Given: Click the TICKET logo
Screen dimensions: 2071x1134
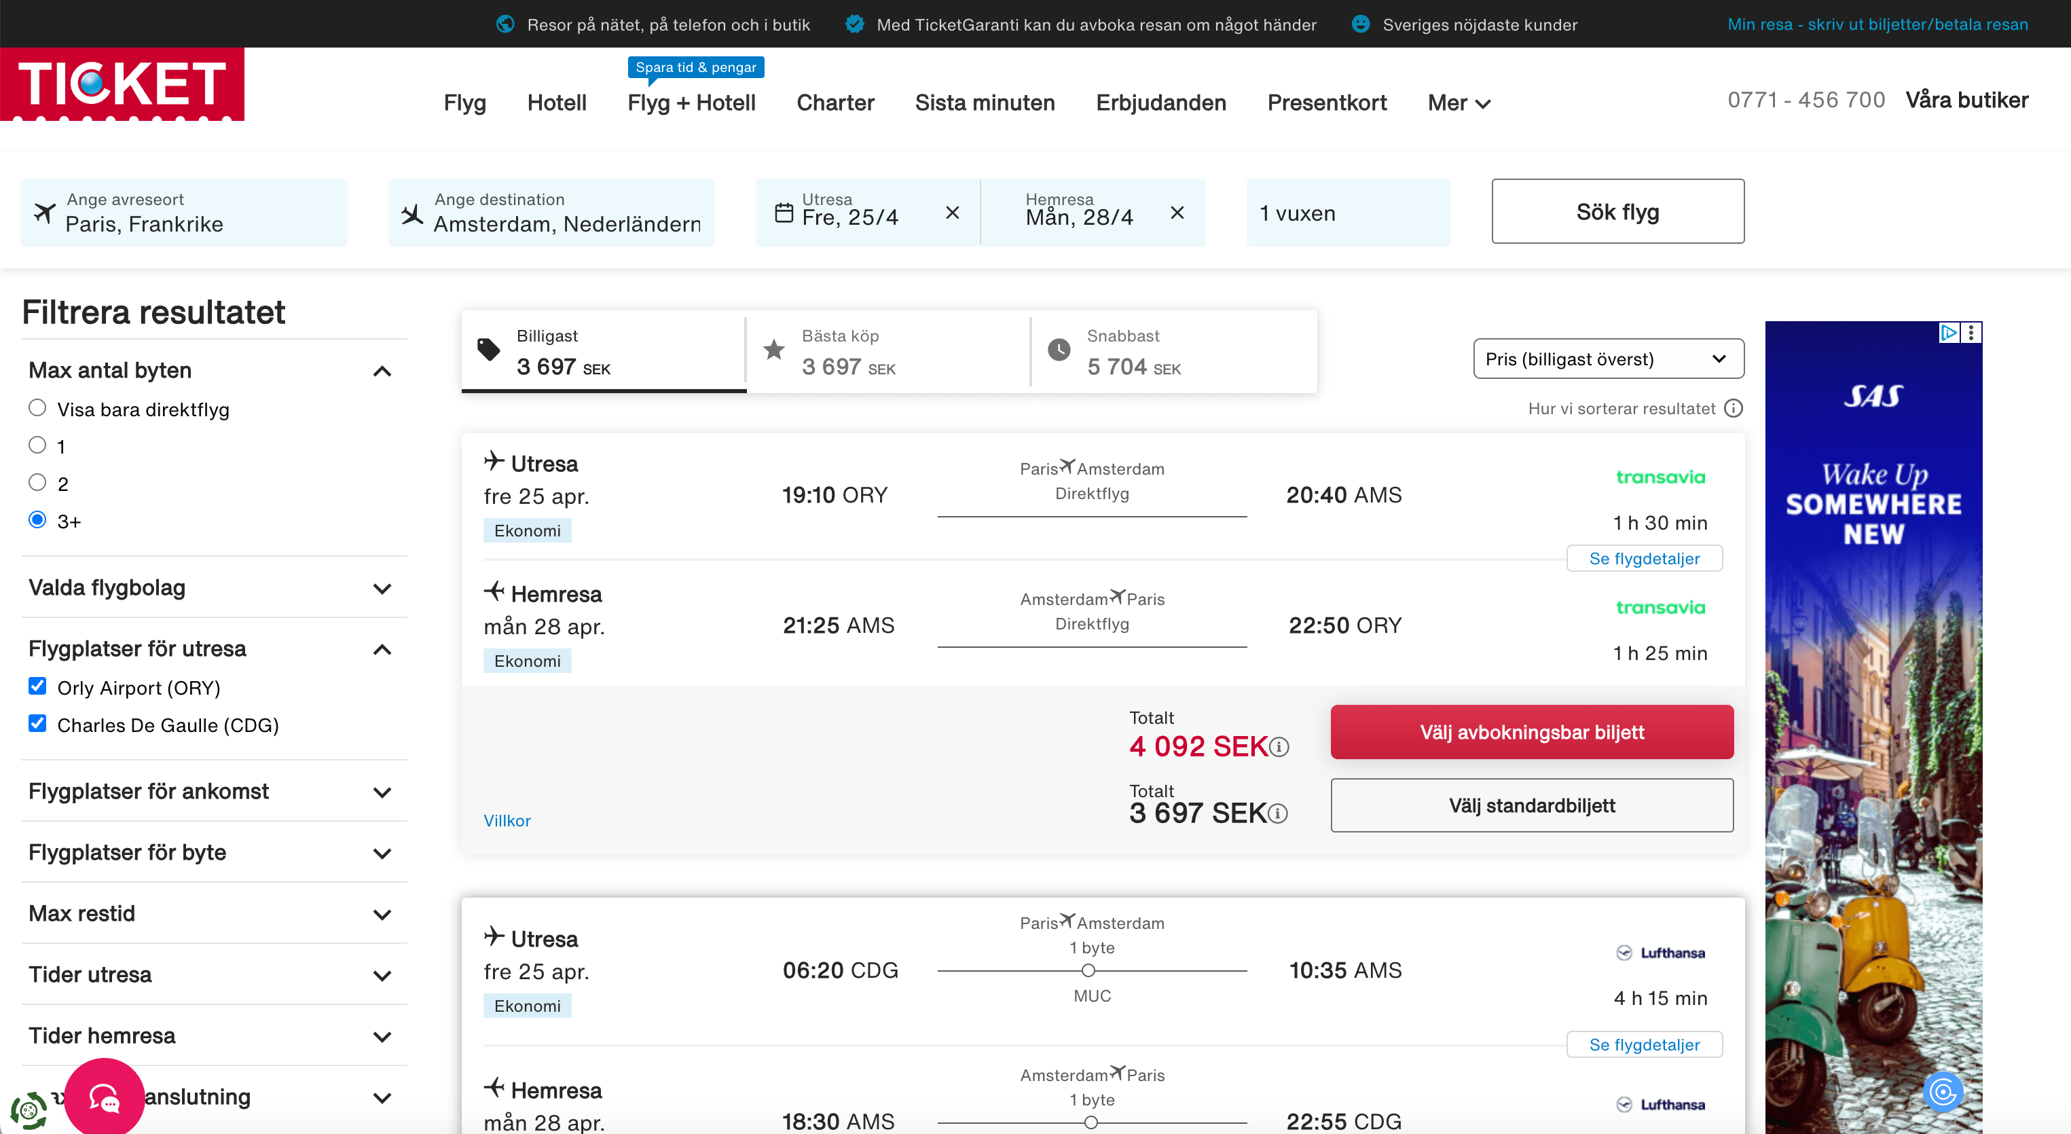Looking at the screenshot, I should (122, 84).
